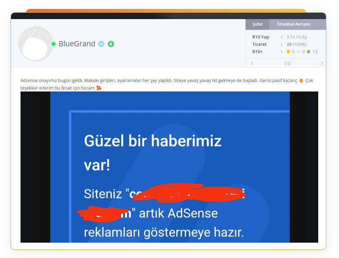Open the attached AdSense approval screenshot
The height and width of the screenshot is (258, 339).
(169, 167)
